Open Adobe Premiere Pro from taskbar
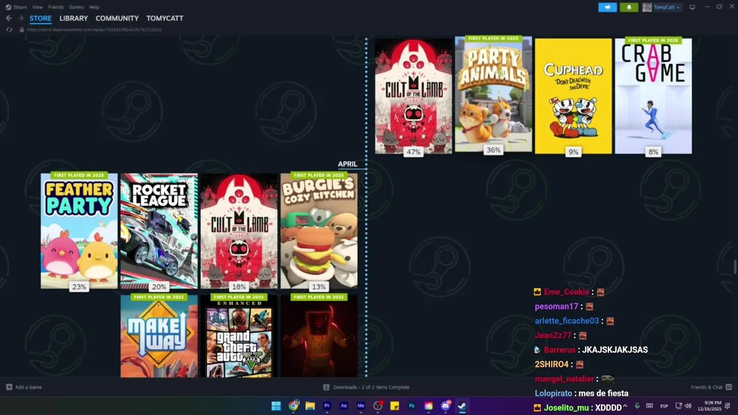The image size is (738, 415). pos(327,406)
